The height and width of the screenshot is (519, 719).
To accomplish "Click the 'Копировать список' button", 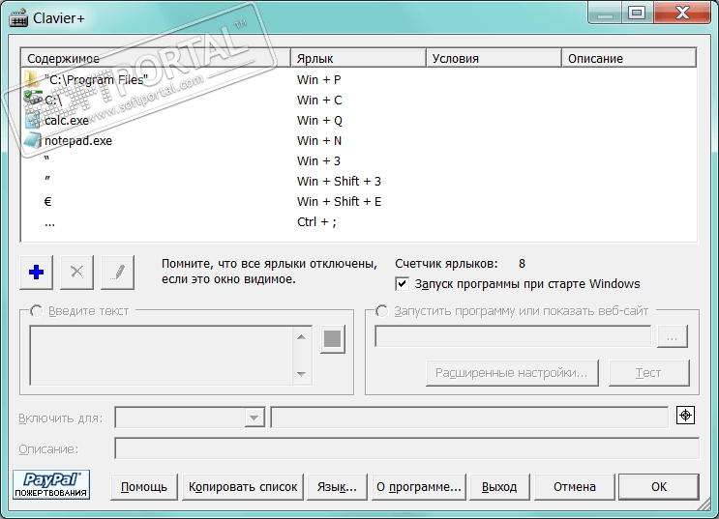I will pyautogui.click(x=243, y=486).
